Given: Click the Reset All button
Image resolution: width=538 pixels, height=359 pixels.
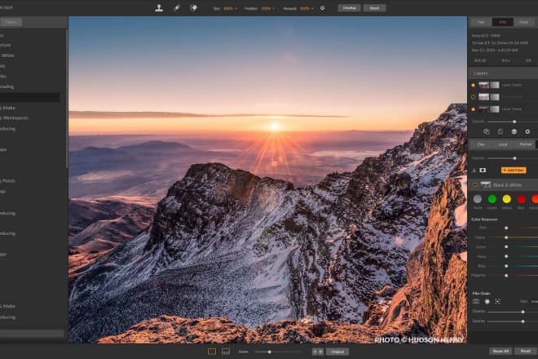Looking at the screenshot, I should pyautogui.click(x=501, y=351).
